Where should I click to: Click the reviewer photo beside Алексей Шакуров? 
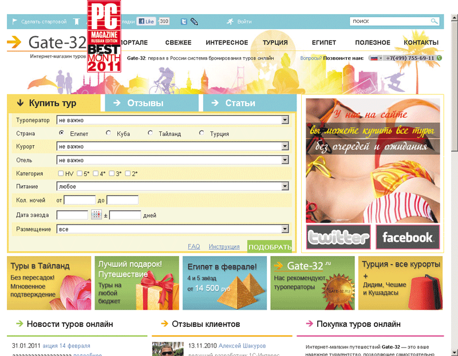point(168,349)
